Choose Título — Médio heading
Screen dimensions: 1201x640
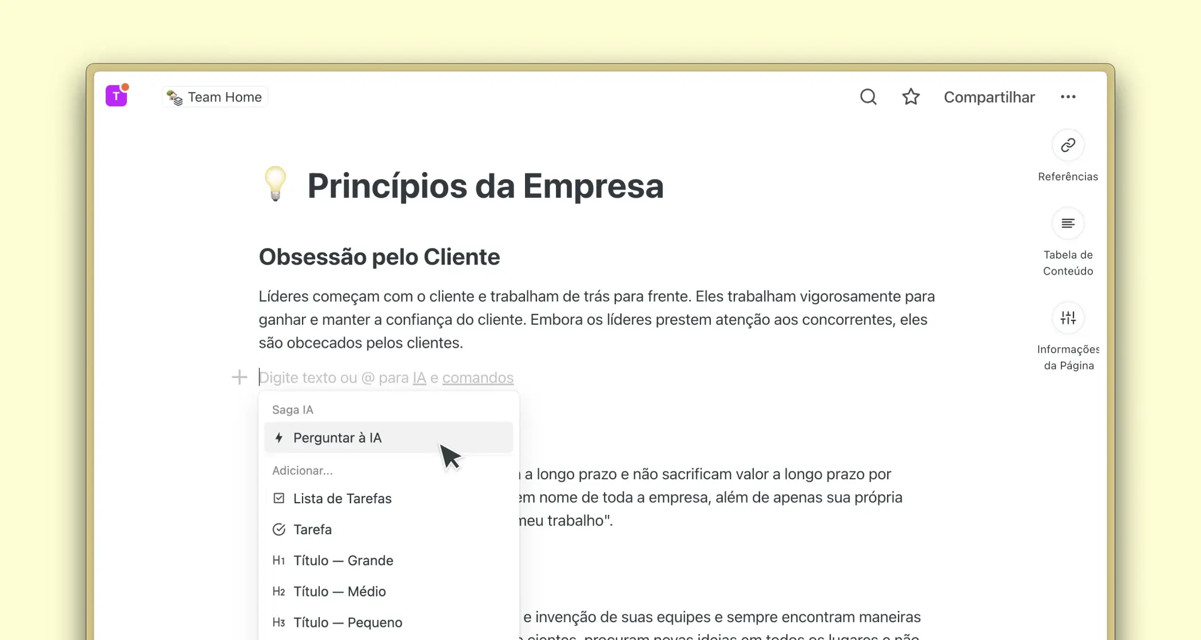(339, 591)
